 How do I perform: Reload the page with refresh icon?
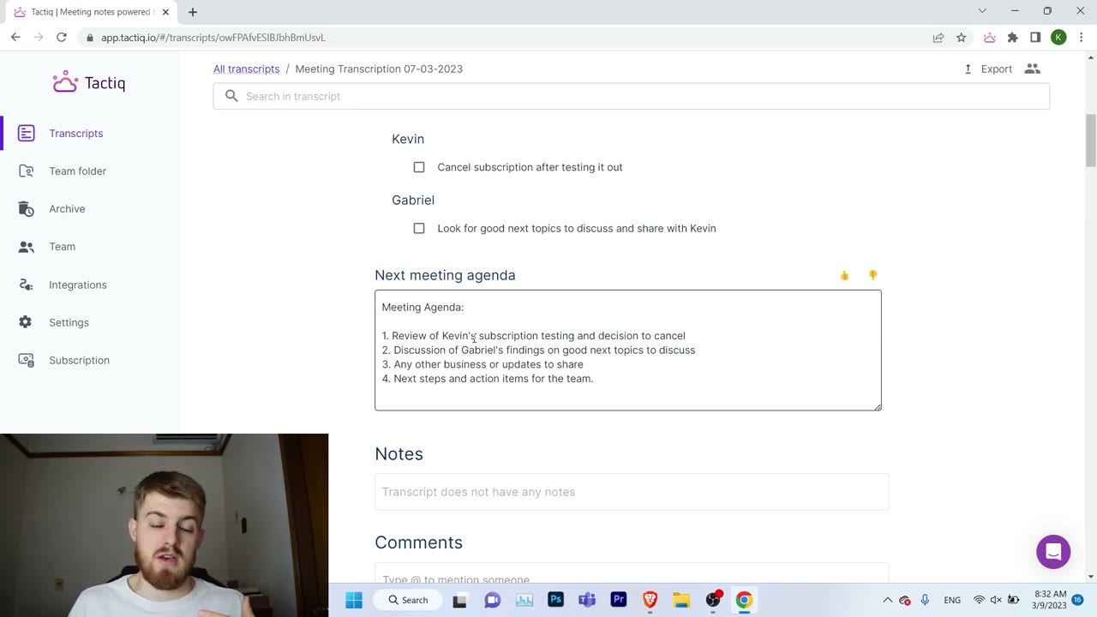(x=62, y=37)
